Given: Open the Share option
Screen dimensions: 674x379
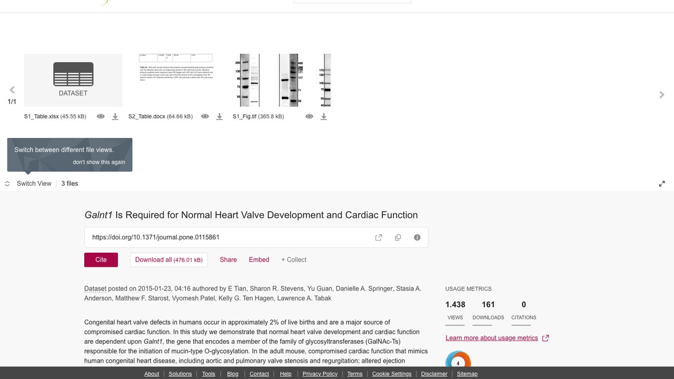Looking at the screenshot, I should point(228,260).
